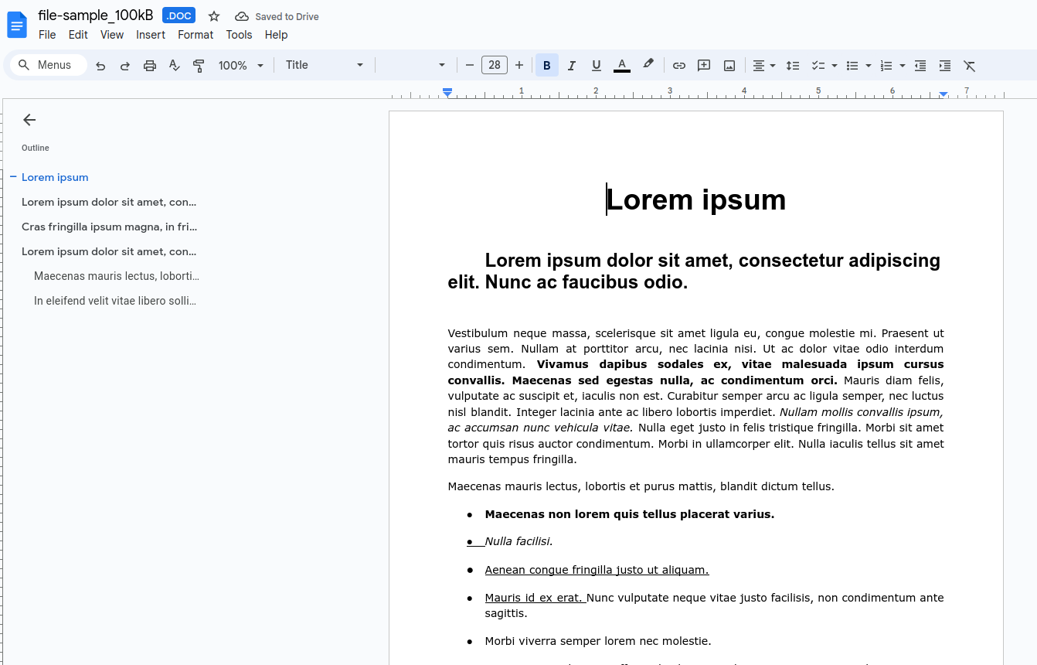This screenshot has height=665, width=1037.
Task: Decrease the paragraph indent
Action: coord(920,66)
